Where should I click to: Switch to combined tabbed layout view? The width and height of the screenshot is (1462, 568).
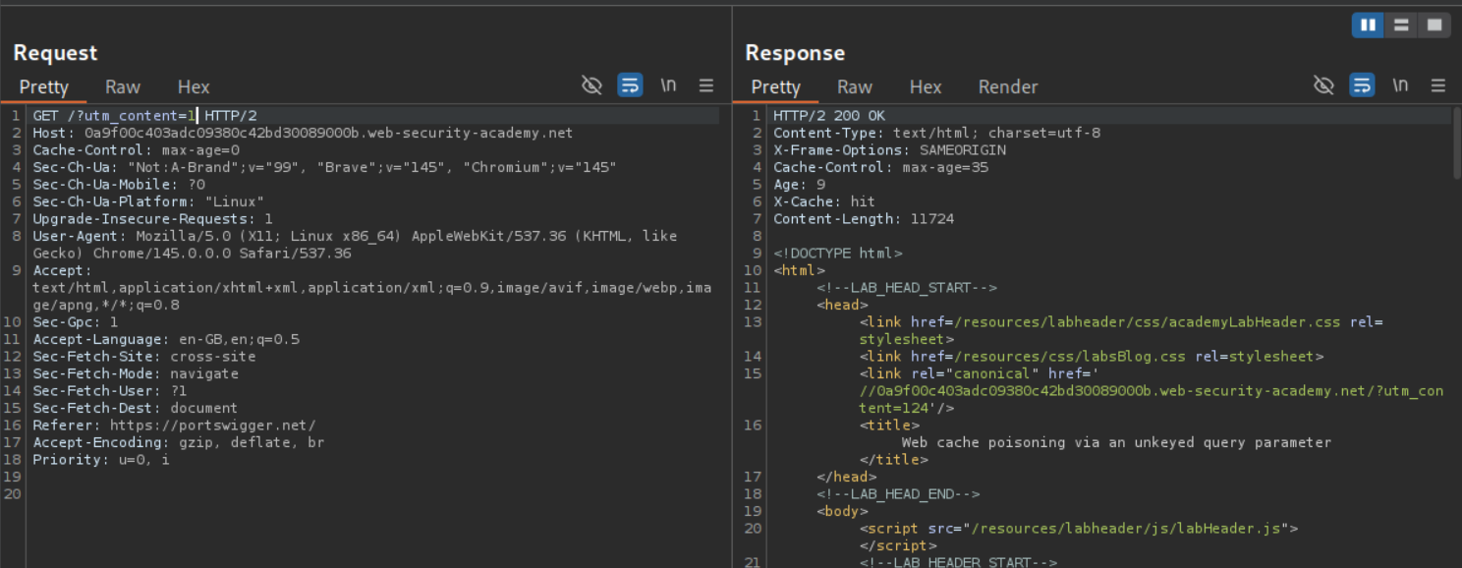coord(1434,25)
